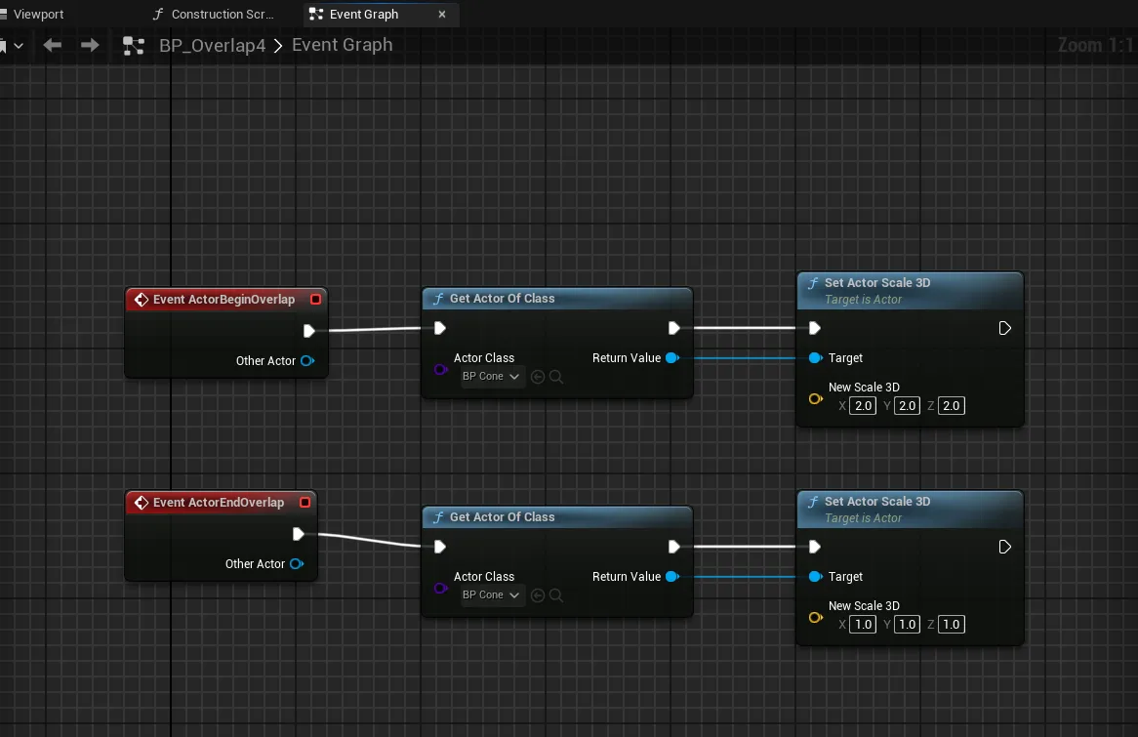Click Target pin on lower Set Actor Scale 3D
The height and width of the screenshot is (737, 1138).
click(x=816, y=577)
